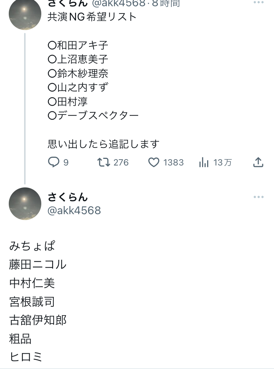The height and width of the screenshot is (369, 274).
Task: Click the reply speech bubble icon
Action: pyautogui.click(x=54, y=162)
